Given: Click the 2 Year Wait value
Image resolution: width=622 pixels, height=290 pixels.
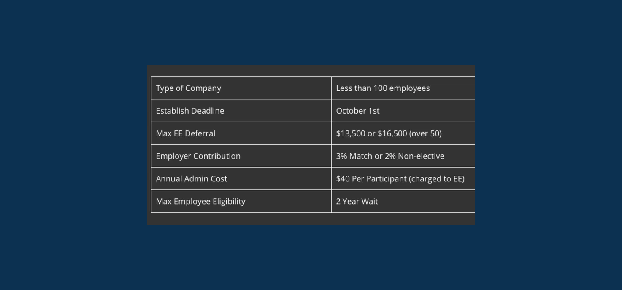Looking at the screenshot, I should 357,202.
